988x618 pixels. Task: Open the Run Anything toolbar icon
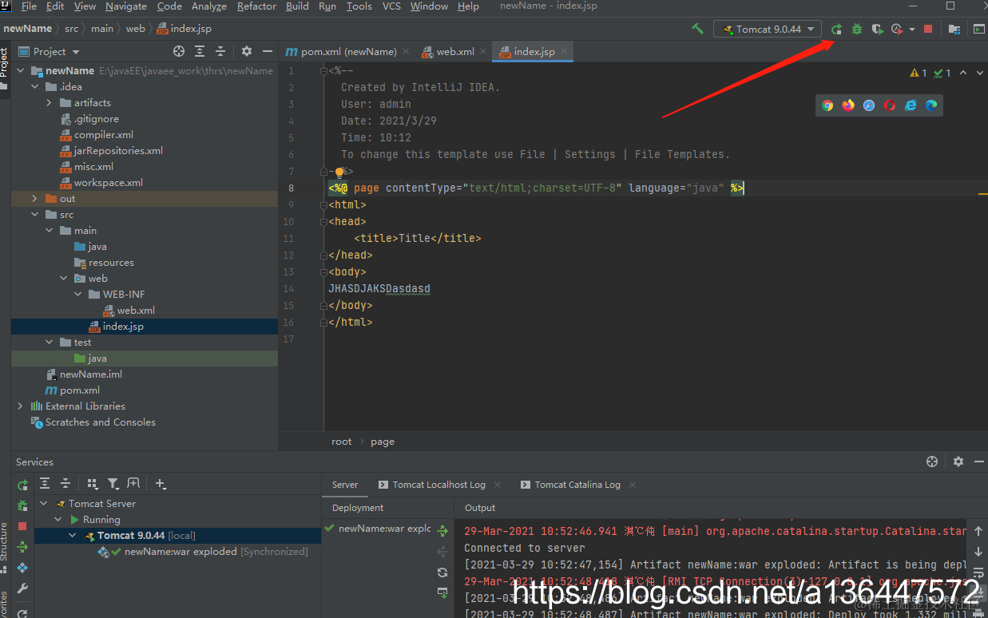tap(979, 29)
